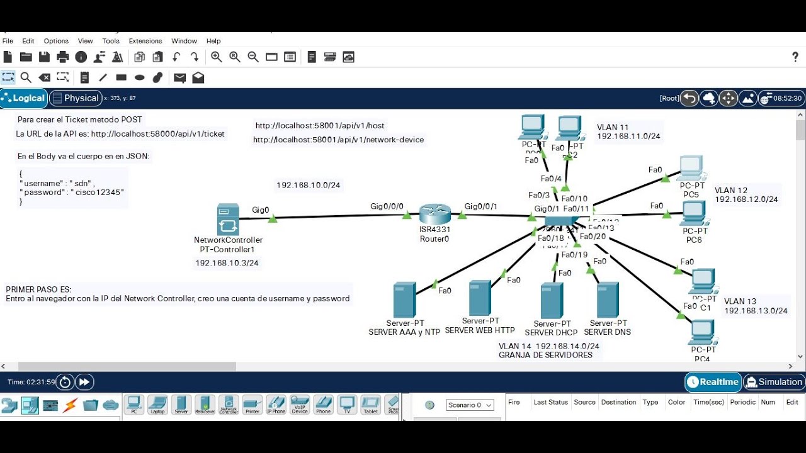Open network information icon

point(81,57)
